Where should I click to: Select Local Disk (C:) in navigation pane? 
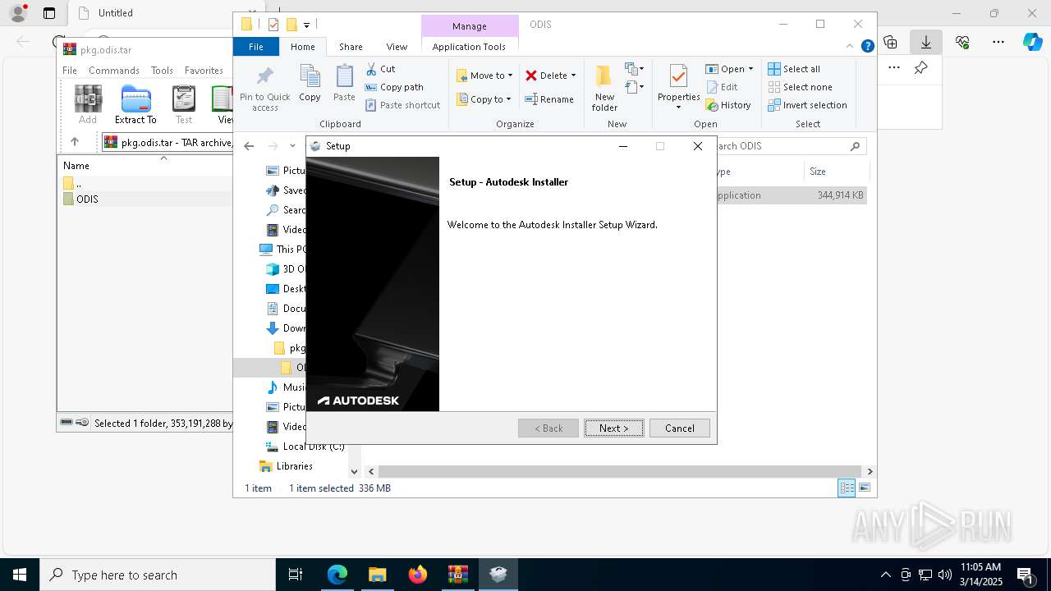(x=305, y=447)
